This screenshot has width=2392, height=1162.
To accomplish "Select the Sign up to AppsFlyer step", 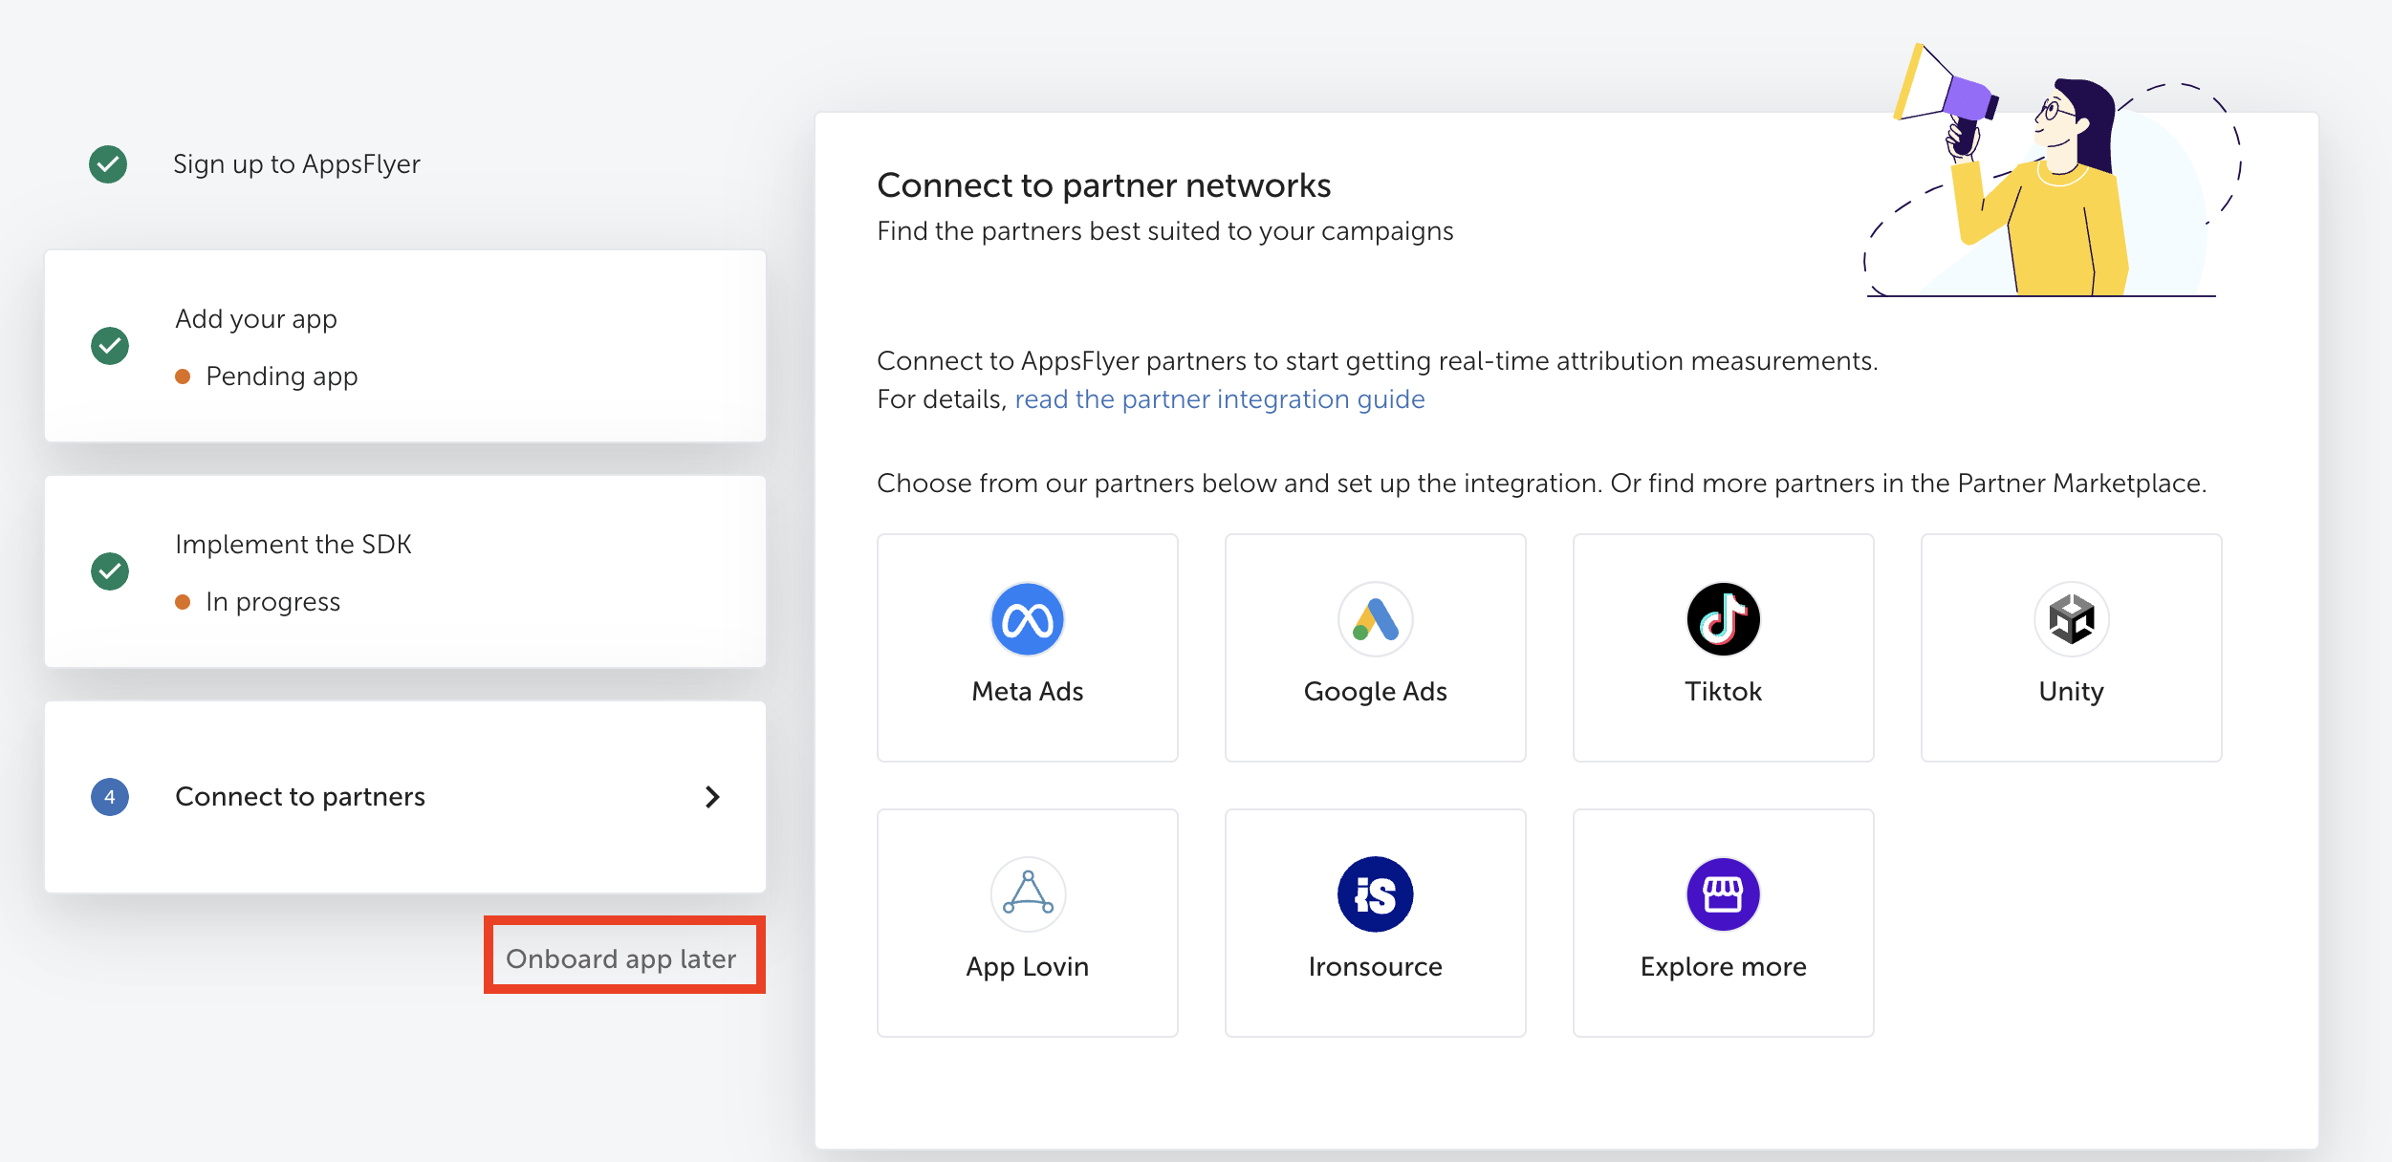I will [x=296, y=164].
